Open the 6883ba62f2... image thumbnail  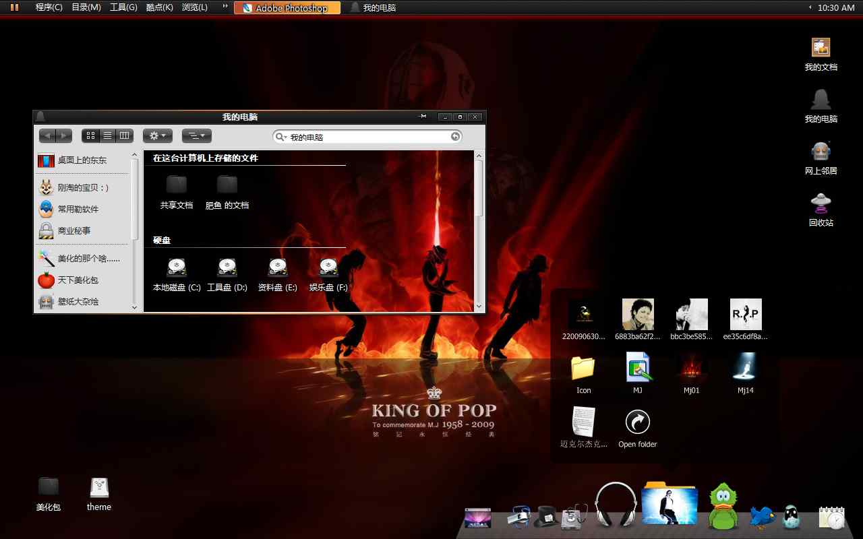(x=638, y=319)
